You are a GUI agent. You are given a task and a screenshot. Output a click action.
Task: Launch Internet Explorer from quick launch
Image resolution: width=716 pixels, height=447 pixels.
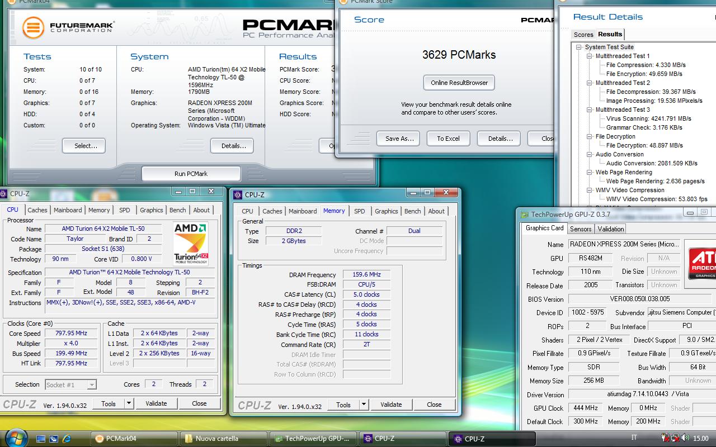(67, 439)
